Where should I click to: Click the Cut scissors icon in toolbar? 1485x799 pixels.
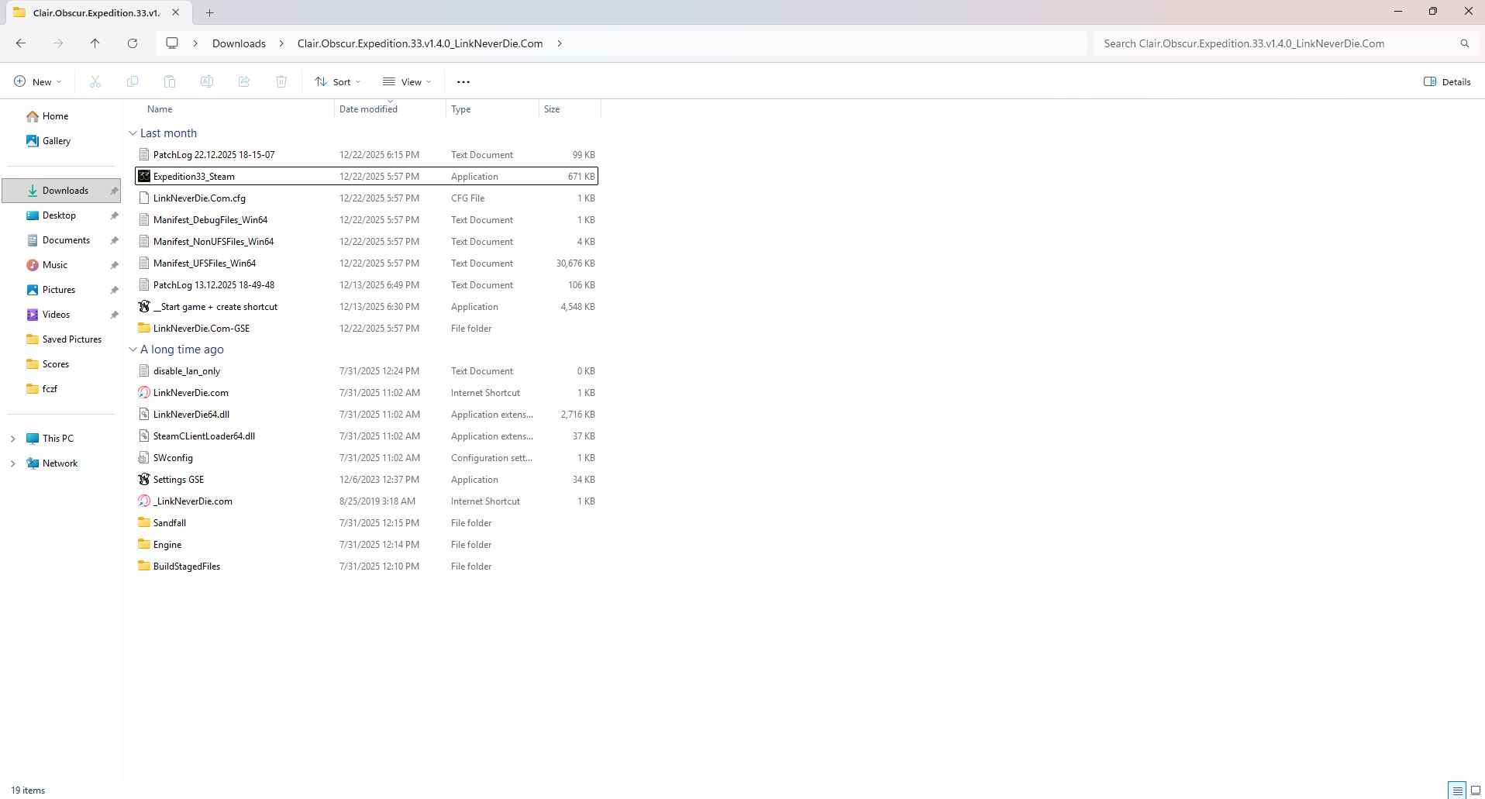coord(95,81)
